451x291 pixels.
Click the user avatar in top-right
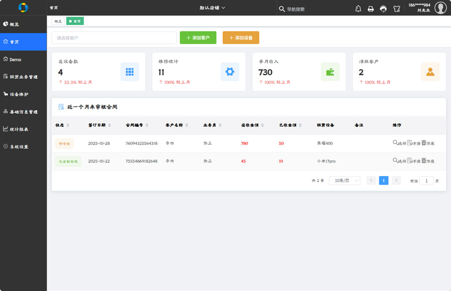point(440,8)
